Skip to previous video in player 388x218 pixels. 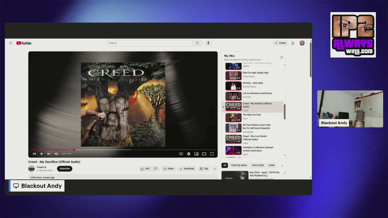pyautogui.click(x=34, y=154)
